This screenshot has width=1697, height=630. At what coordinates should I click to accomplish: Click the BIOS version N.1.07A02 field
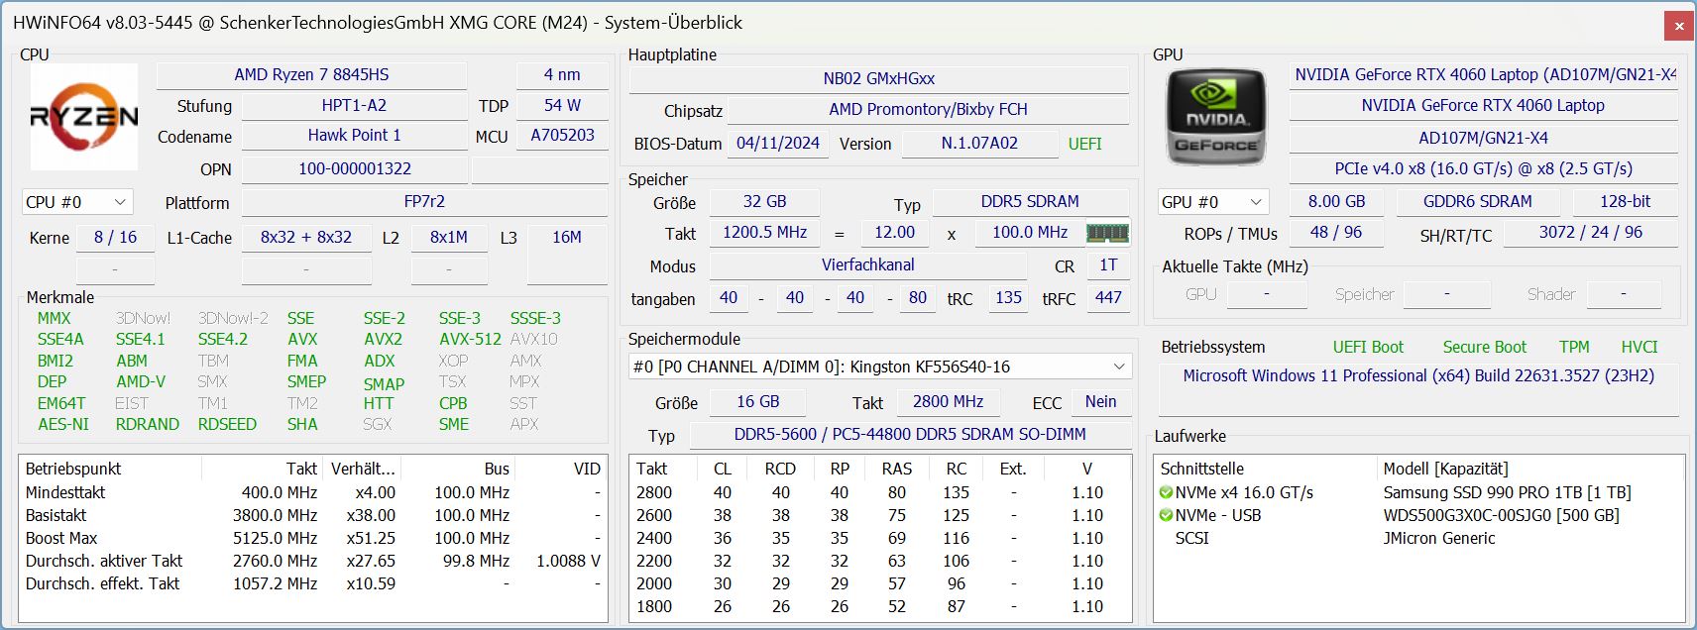pos(978,144)
